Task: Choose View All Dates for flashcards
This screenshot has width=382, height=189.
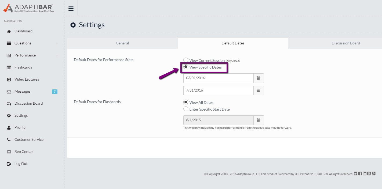Action: point(186,102)
